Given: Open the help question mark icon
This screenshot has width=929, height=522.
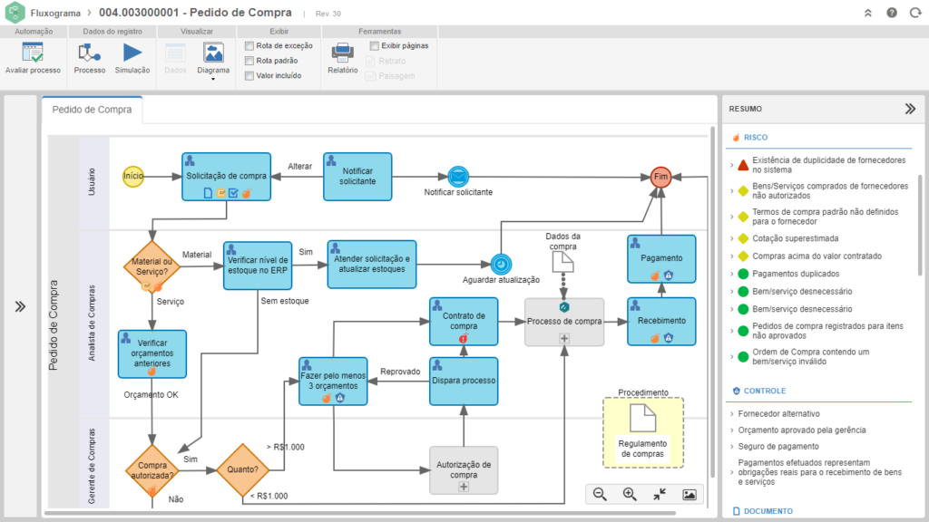Looking at the screenshot, I should pos(892,13).
